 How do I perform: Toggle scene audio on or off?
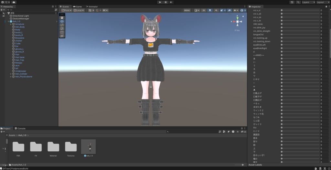point(216,10)
